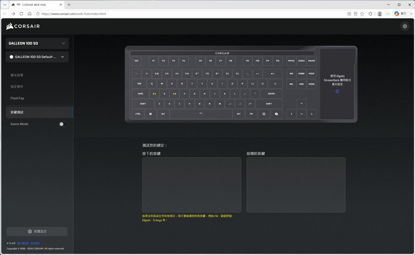Open the 指定操作 key assignments section

tap(17, 87)
